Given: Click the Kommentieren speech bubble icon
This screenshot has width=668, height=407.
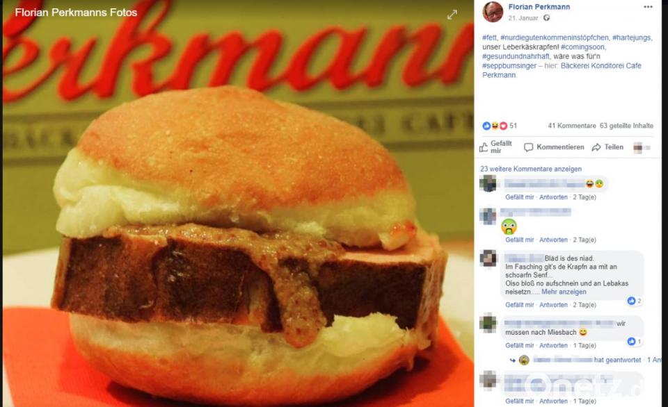Looking at the screenshot, I should tap(528, 147).
